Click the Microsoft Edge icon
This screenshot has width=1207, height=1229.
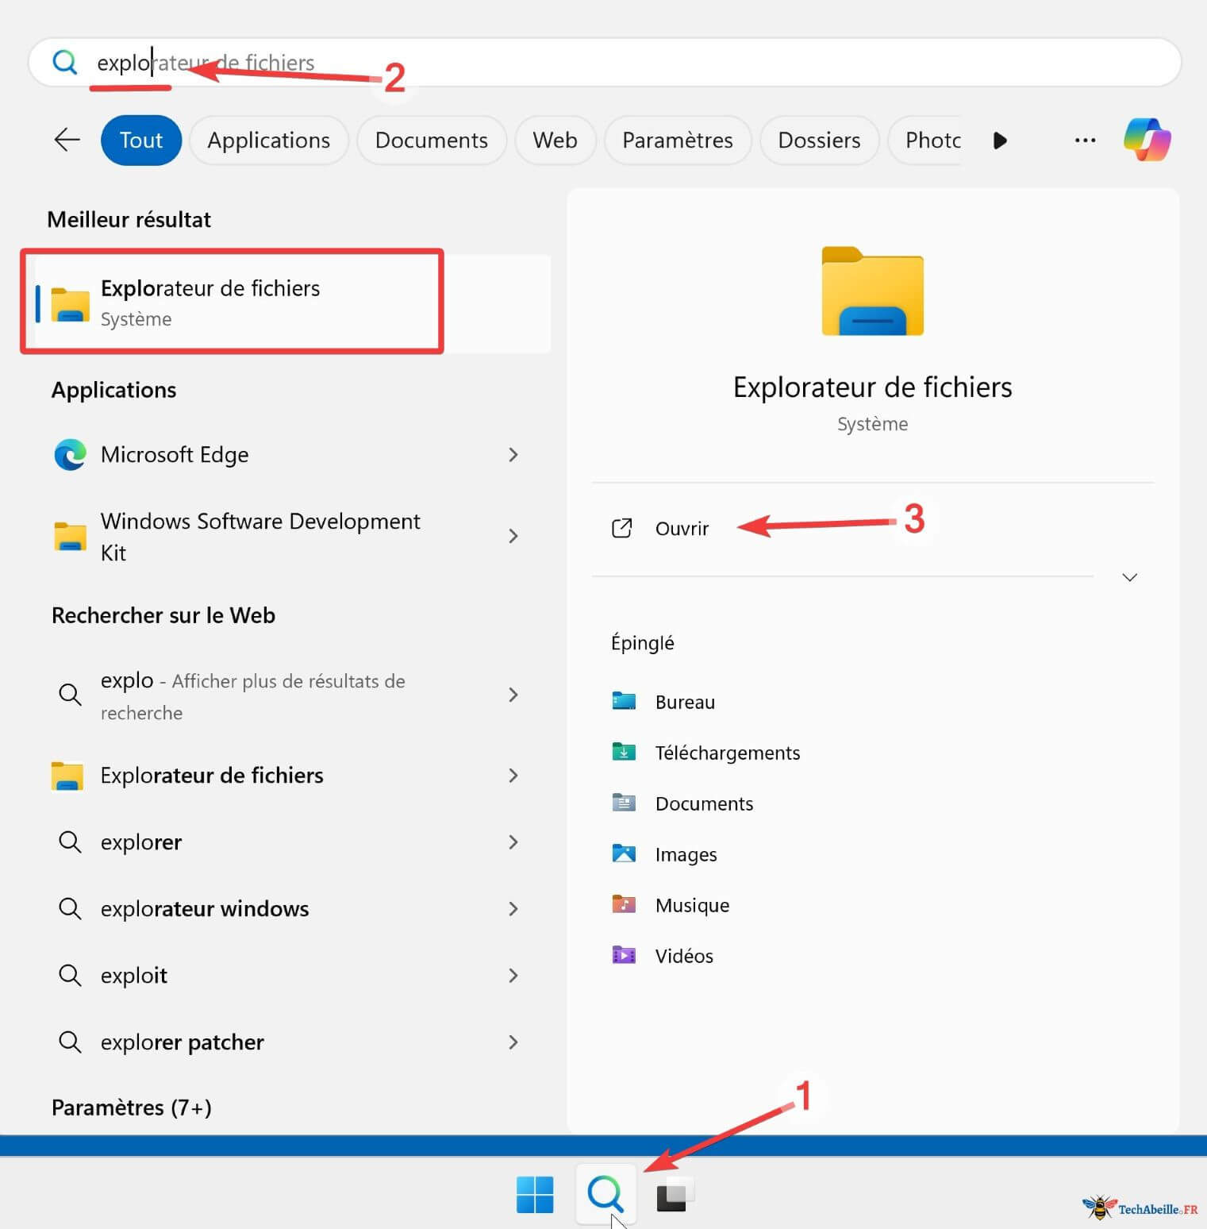point(70,455)
